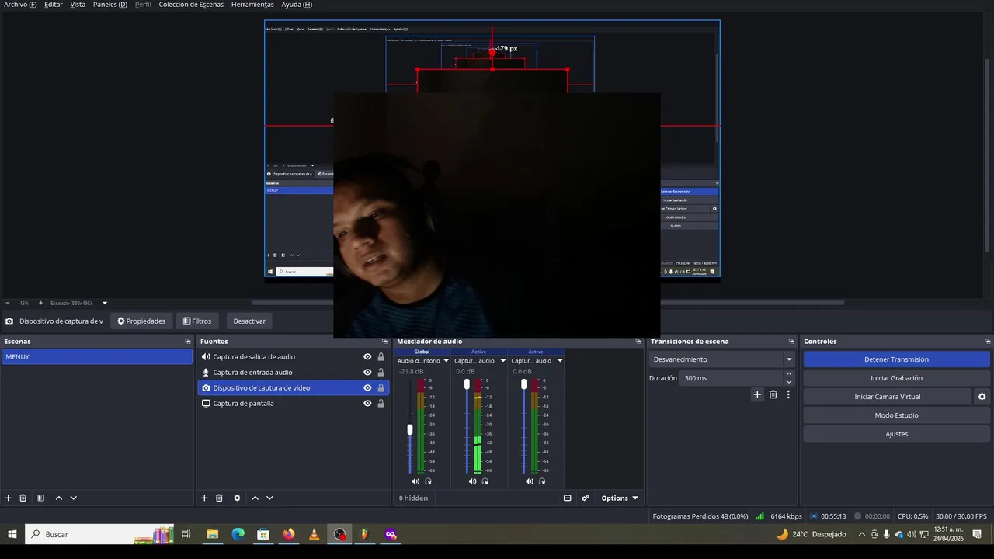Viewport: 994px width, 559px height.
Task: Decrease transition duration with down stepper
Action: coord(789,382)
